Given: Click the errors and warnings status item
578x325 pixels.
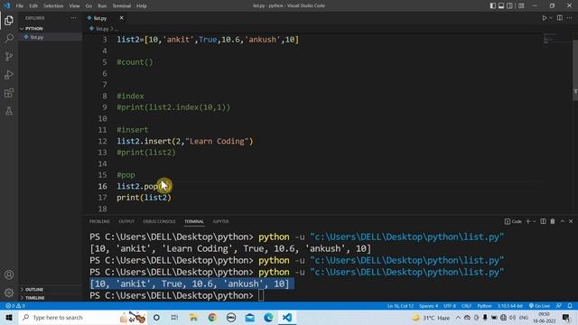Looking at the screenshot, I should coord(15,306).
